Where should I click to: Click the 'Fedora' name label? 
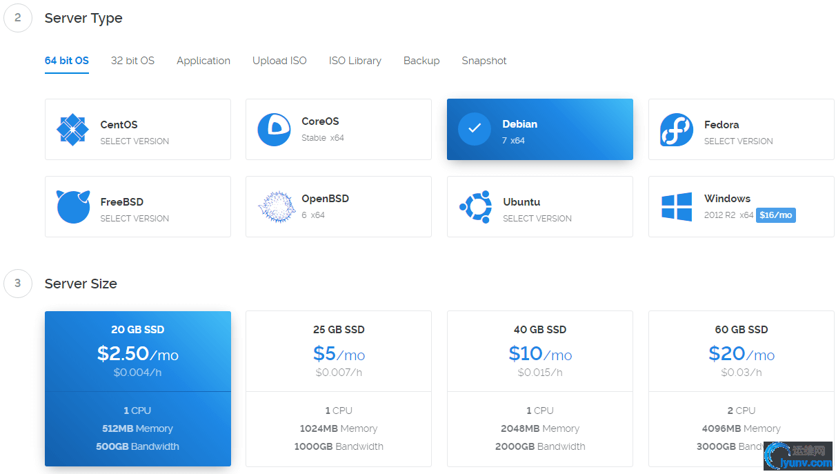pyautogui.click(x=721, y=125)
